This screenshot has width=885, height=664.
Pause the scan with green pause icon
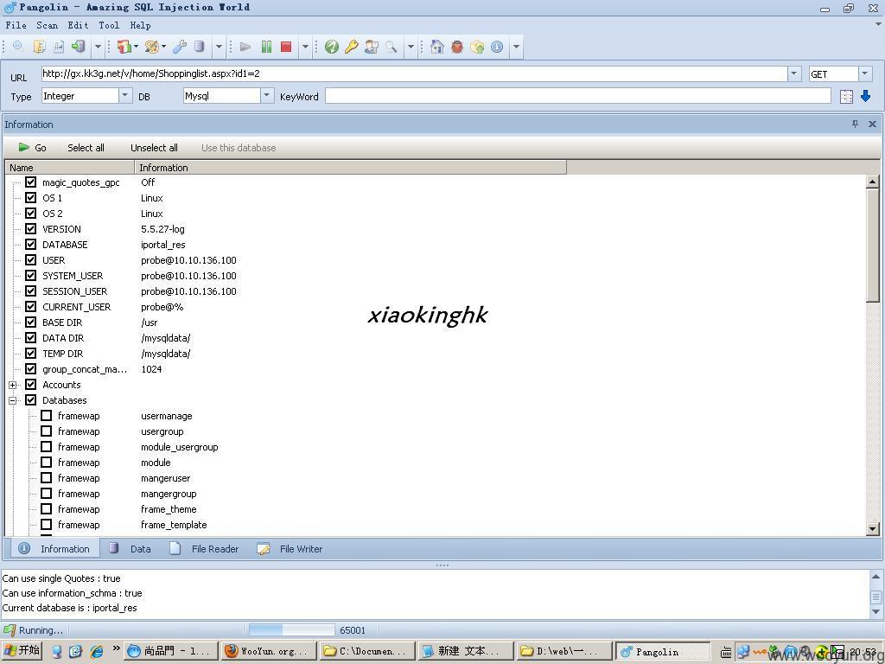click(x=266, y=47)
